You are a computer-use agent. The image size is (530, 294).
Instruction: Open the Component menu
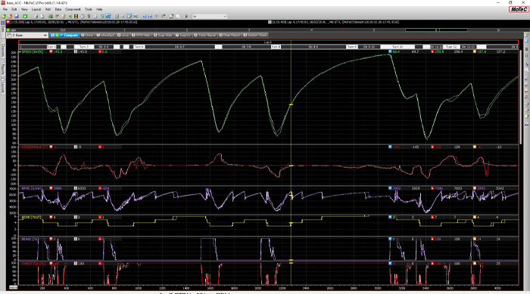73,9
